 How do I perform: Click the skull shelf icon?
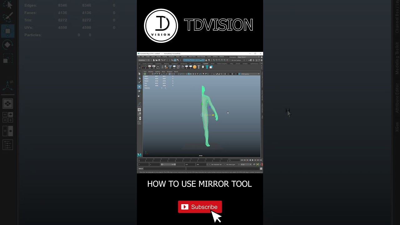pyautogui.click(x=203, y=67)
